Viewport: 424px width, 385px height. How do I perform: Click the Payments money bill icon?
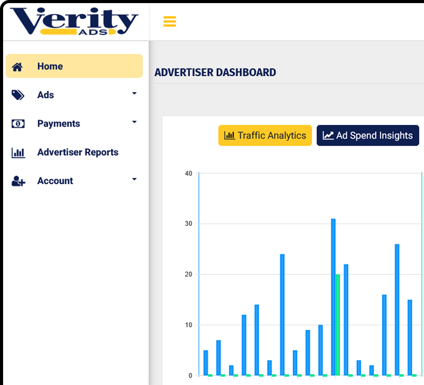[18, 124]
